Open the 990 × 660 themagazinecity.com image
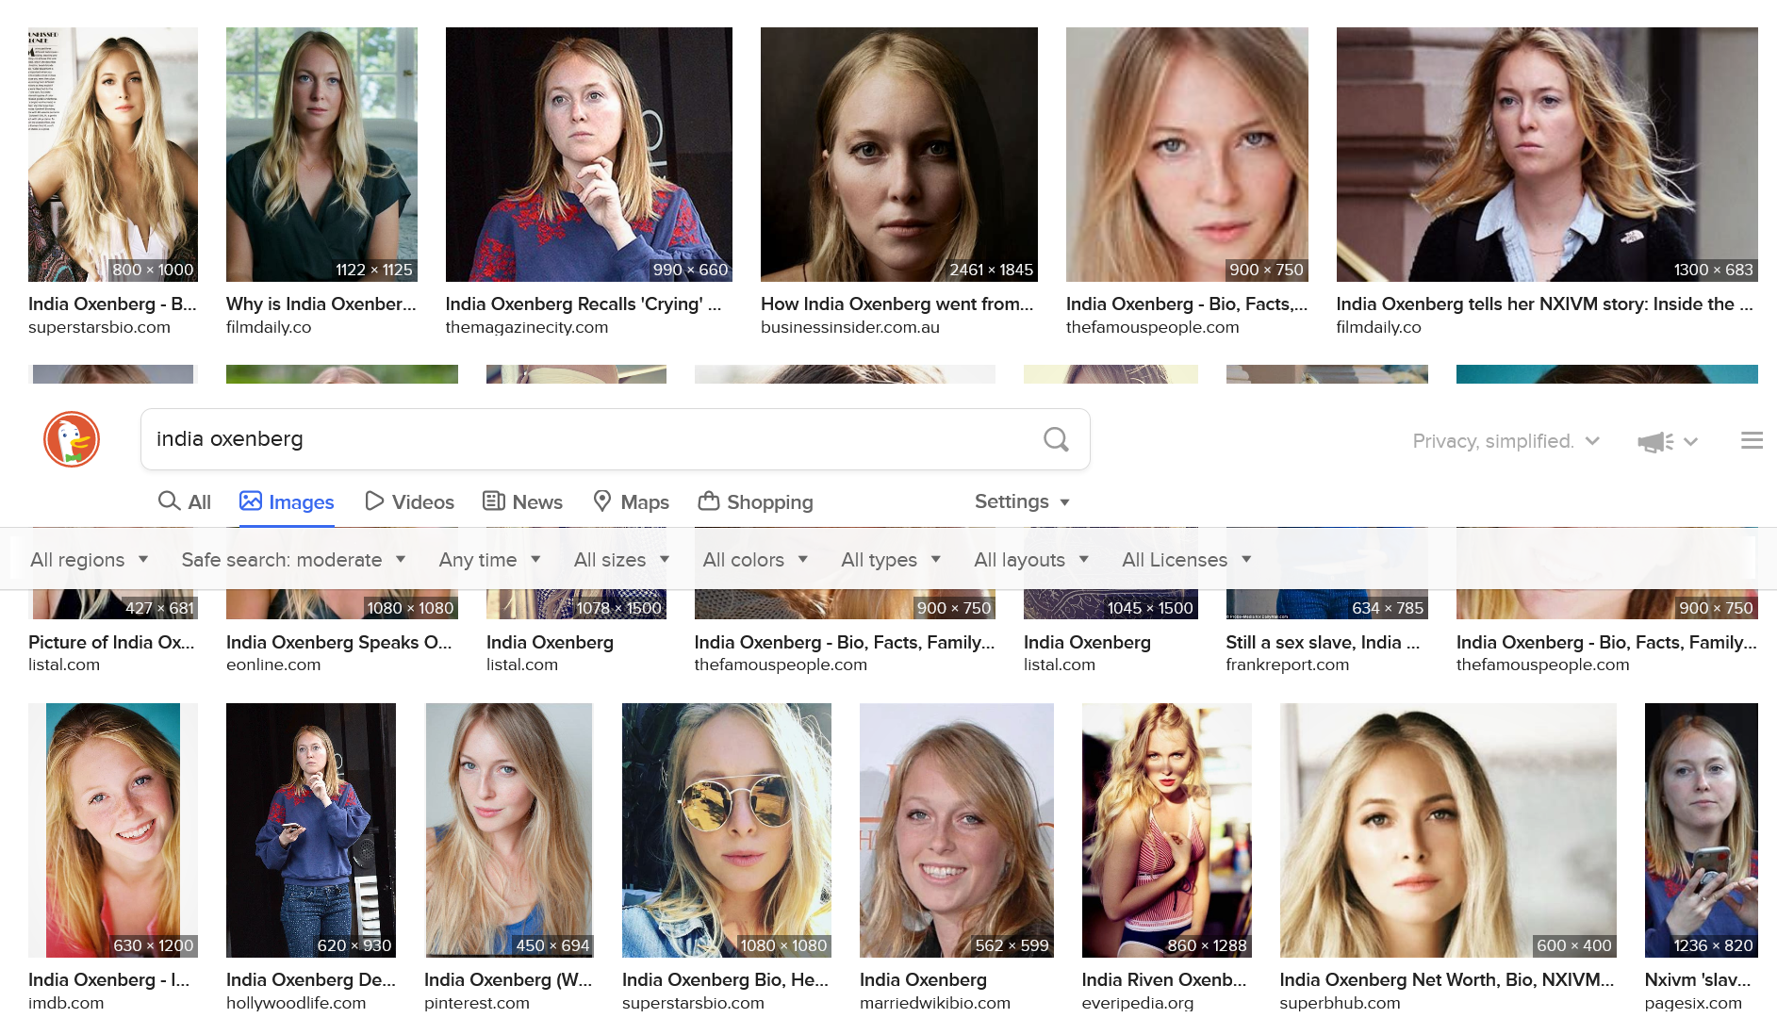The image size is (1777, 1018). pyautogui.click(x=589, y=155)
